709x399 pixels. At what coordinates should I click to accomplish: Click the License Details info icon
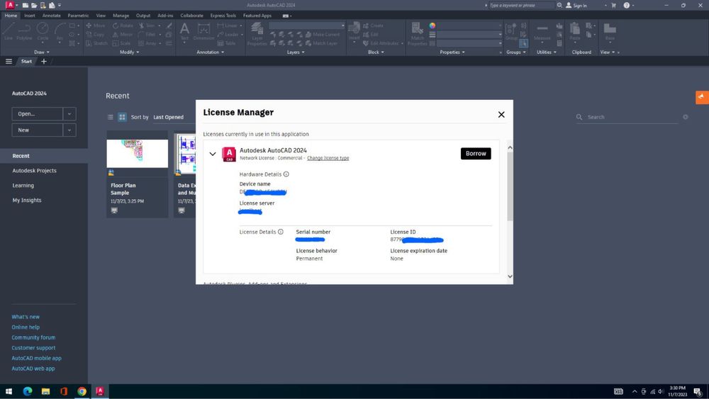point(281,232)
